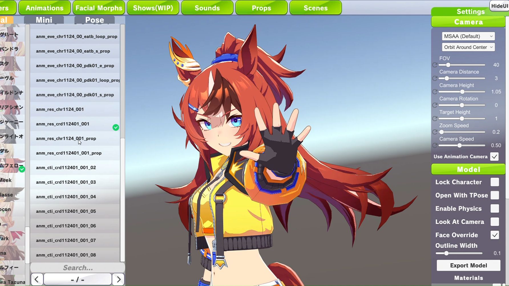
Task: Adjust the Camera Speed slider
Action: pos(462,145)
